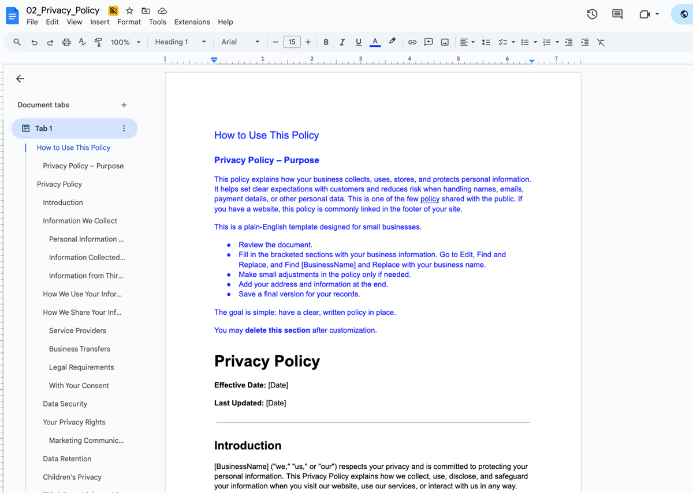Open the Help menu
This screenshot has width=693, height=493.
(x=226, y=22)
